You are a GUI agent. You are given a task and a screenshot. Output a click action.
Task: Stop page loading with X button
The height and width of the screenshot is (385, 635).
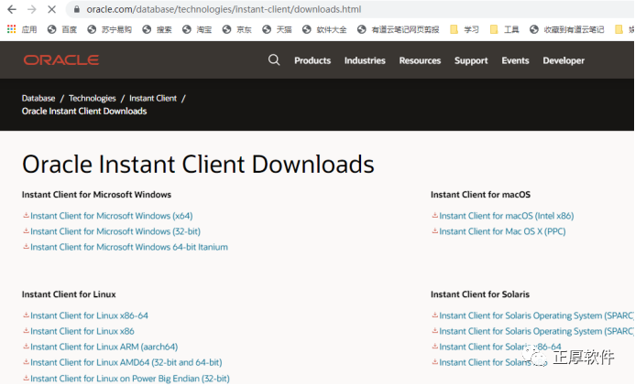(51, 9)
